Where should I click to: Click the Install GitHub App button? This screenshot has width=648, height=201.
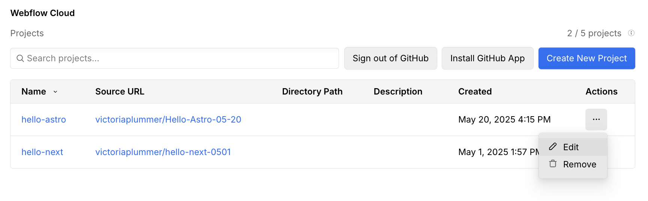(x=487, y=58)
